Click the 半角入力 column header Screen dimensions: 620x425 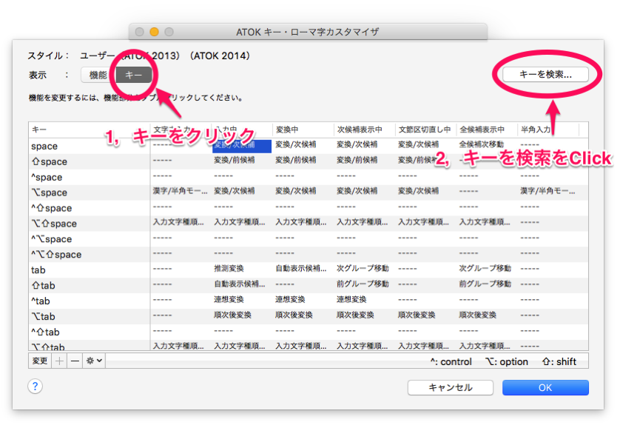548,130
